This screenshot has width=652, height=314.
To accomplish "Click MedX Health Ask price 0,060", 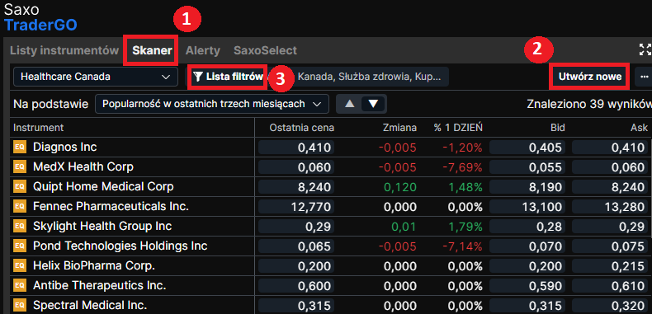I will (611, 167).
